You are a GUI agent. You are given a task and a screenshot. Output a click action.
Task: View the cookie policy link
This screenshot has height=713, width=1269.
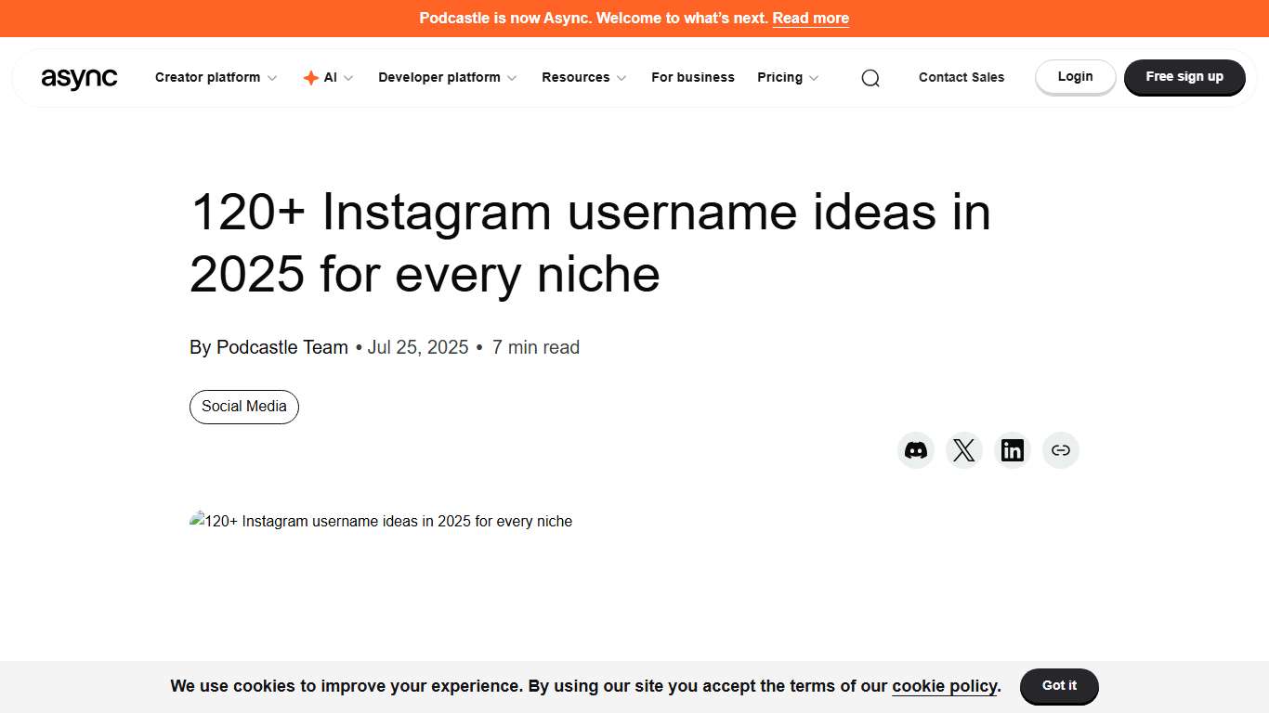(944, 685)
